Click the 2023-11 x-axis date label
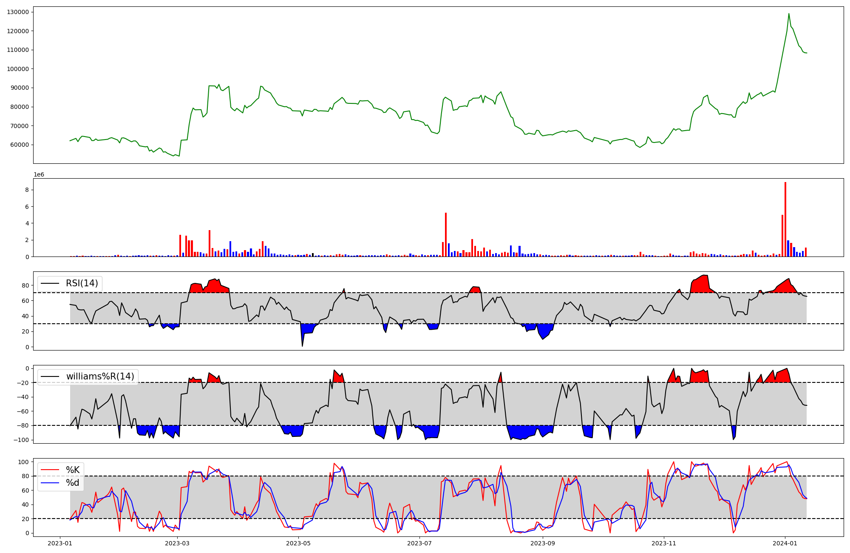 tap(664, 543)
